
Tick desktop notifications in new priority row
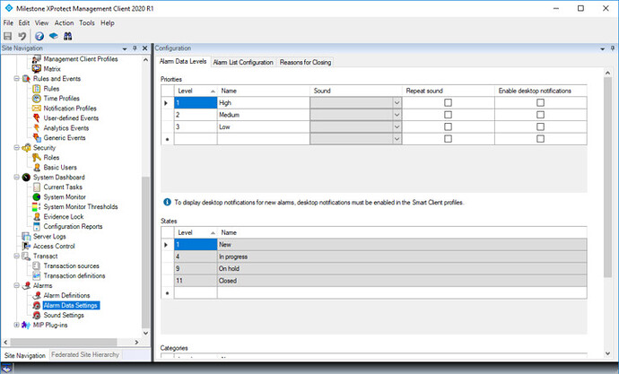[x=540, y=139]
